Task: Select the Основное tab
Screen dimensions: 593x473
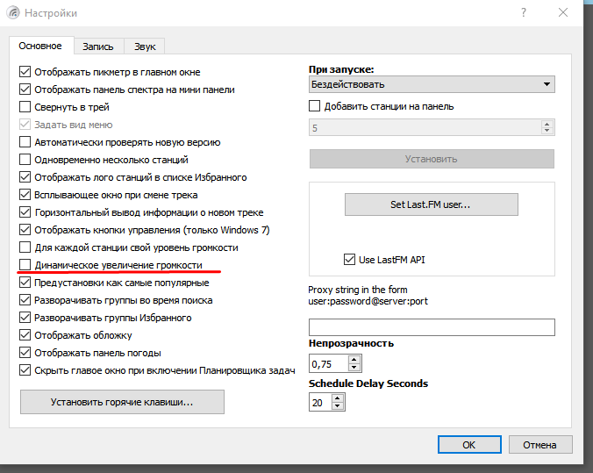Action: point(40,46)
